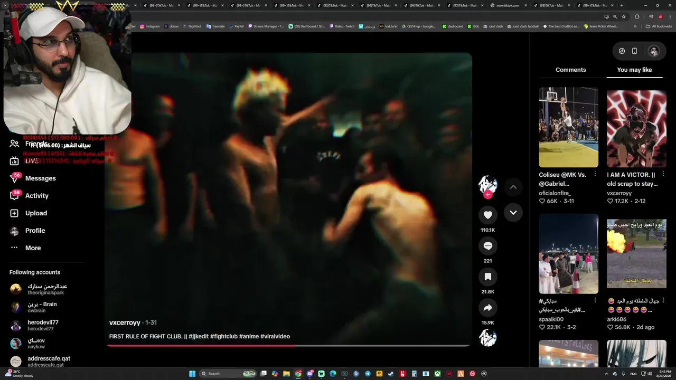Open the Messages icon with 56 badge
This screenshot has height=380, width=676.
15,178
